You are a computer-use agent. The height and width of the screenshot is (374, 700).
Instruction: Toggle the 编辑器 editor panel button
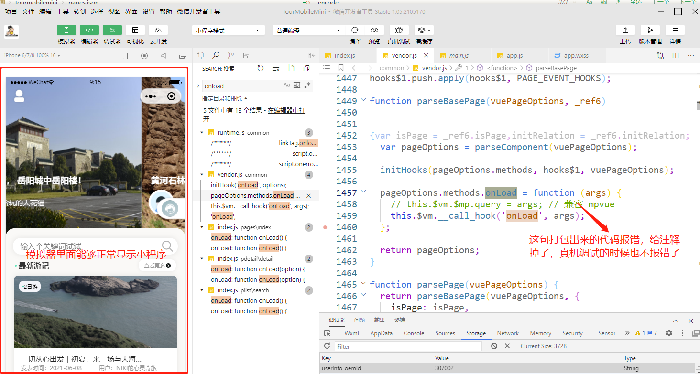pyautogui.click(x=89, y=30)
